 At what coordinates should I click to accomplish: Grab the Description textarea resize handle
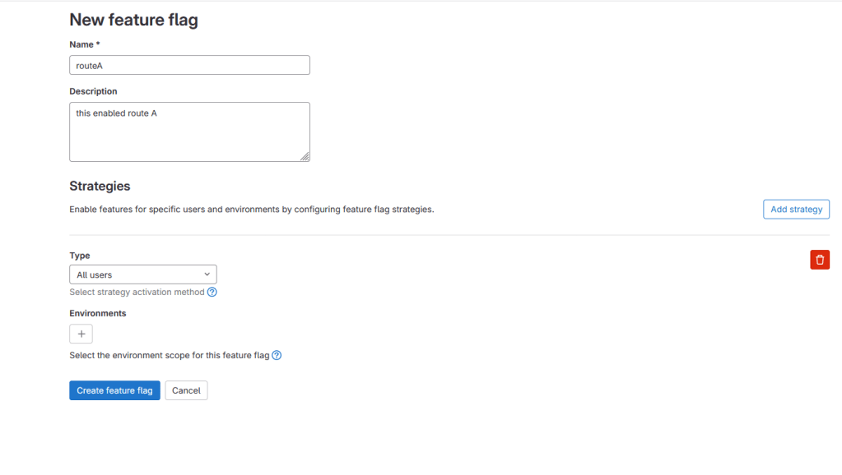click(x=305, y=156)
